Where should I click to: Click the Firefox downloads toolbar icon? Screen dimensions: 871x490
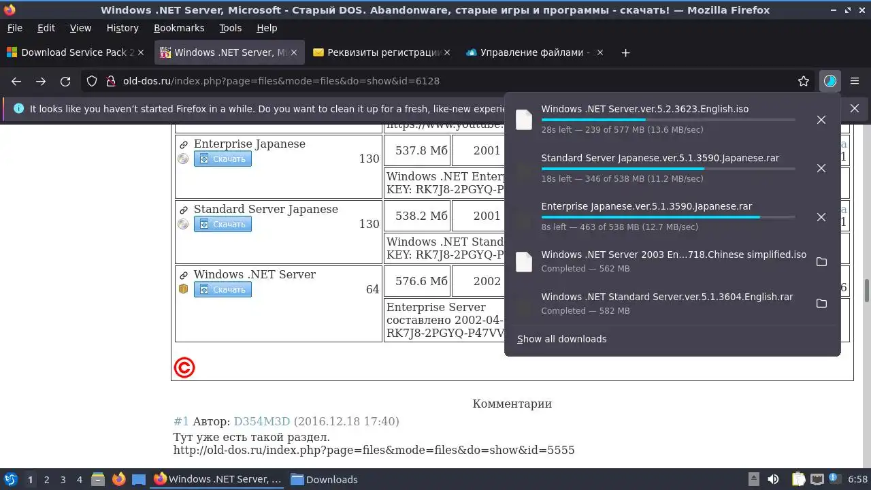pyautogui.click(x=829, y=81)
